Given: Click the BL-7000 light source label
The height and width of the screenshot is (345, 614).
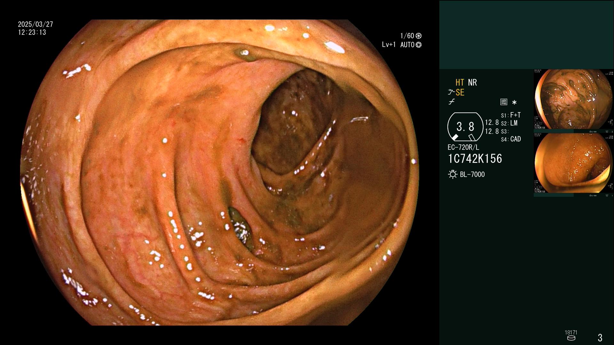Looking at the screenshot, I should [472, 175].
